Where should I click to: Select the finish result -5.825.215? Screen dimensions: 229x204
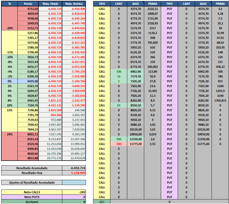click(x=50, y=101)
